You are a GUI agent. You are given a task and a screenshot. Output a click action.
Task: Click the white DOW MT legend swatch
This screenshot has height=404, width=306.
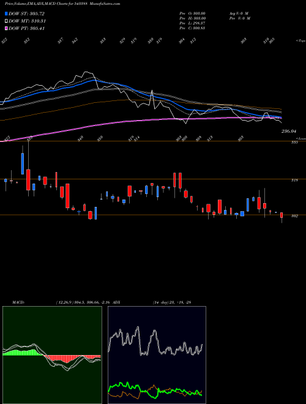point(6,21)
